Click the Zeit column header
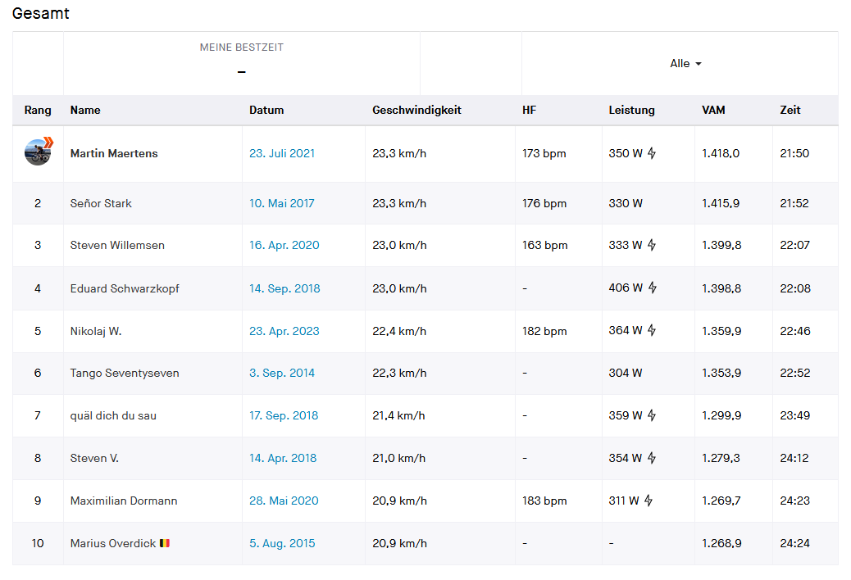 (790, 110)
